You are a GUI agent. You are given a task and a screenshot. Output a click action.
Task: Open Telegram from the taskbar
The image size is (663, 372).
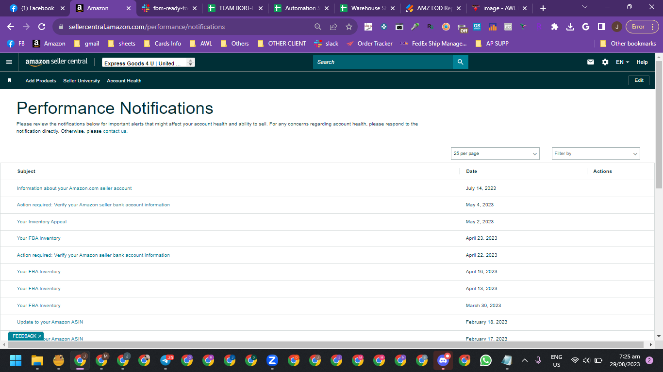(166, 360)
